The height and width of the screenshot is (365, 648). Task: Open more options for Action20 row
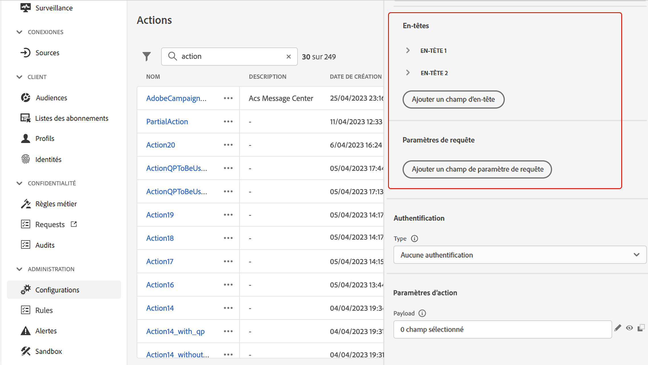pyautogui.click(x=228, y=145)
